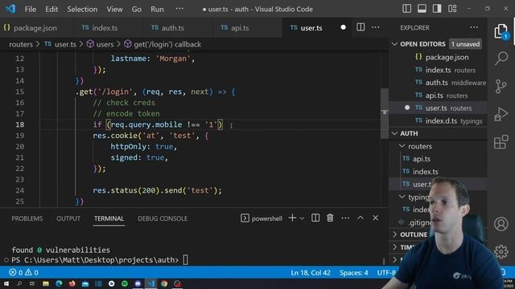Maximize the panel with up chevron

[360, 218]
